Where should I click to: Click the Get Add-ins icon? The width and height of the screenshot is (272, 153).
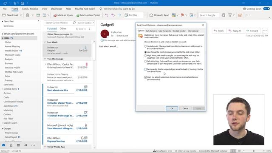point(240,15)
